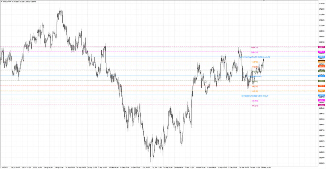326x169 pixels.
Task: Click the MN1PIVOT W1PIVOT D1RES H4RES label
Action: click(x=255, y=57)
